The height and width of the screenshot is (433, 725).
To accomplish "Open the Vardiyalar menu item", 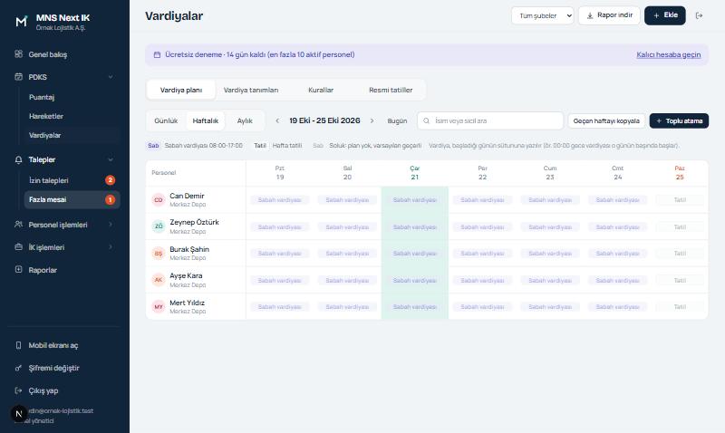I will pyautogui.click(x=72, y=135).
